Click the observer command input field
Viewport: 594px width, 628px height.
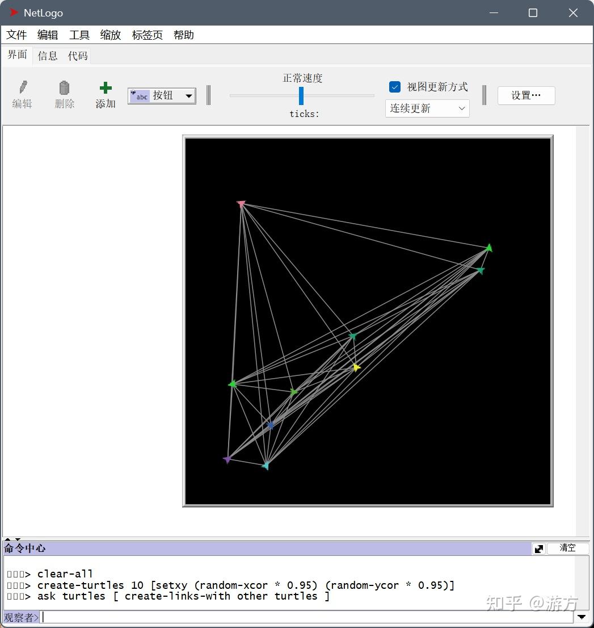[x=306, y=617]
